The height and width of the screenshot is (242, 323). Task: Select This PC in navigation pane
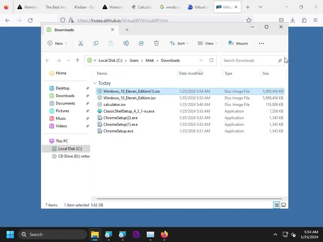tap(59, 141)
